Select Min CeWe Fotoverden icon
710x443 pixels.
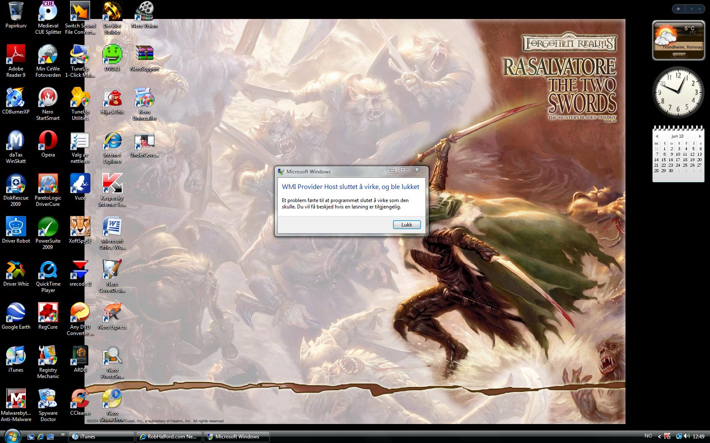[x=48, y=61]
